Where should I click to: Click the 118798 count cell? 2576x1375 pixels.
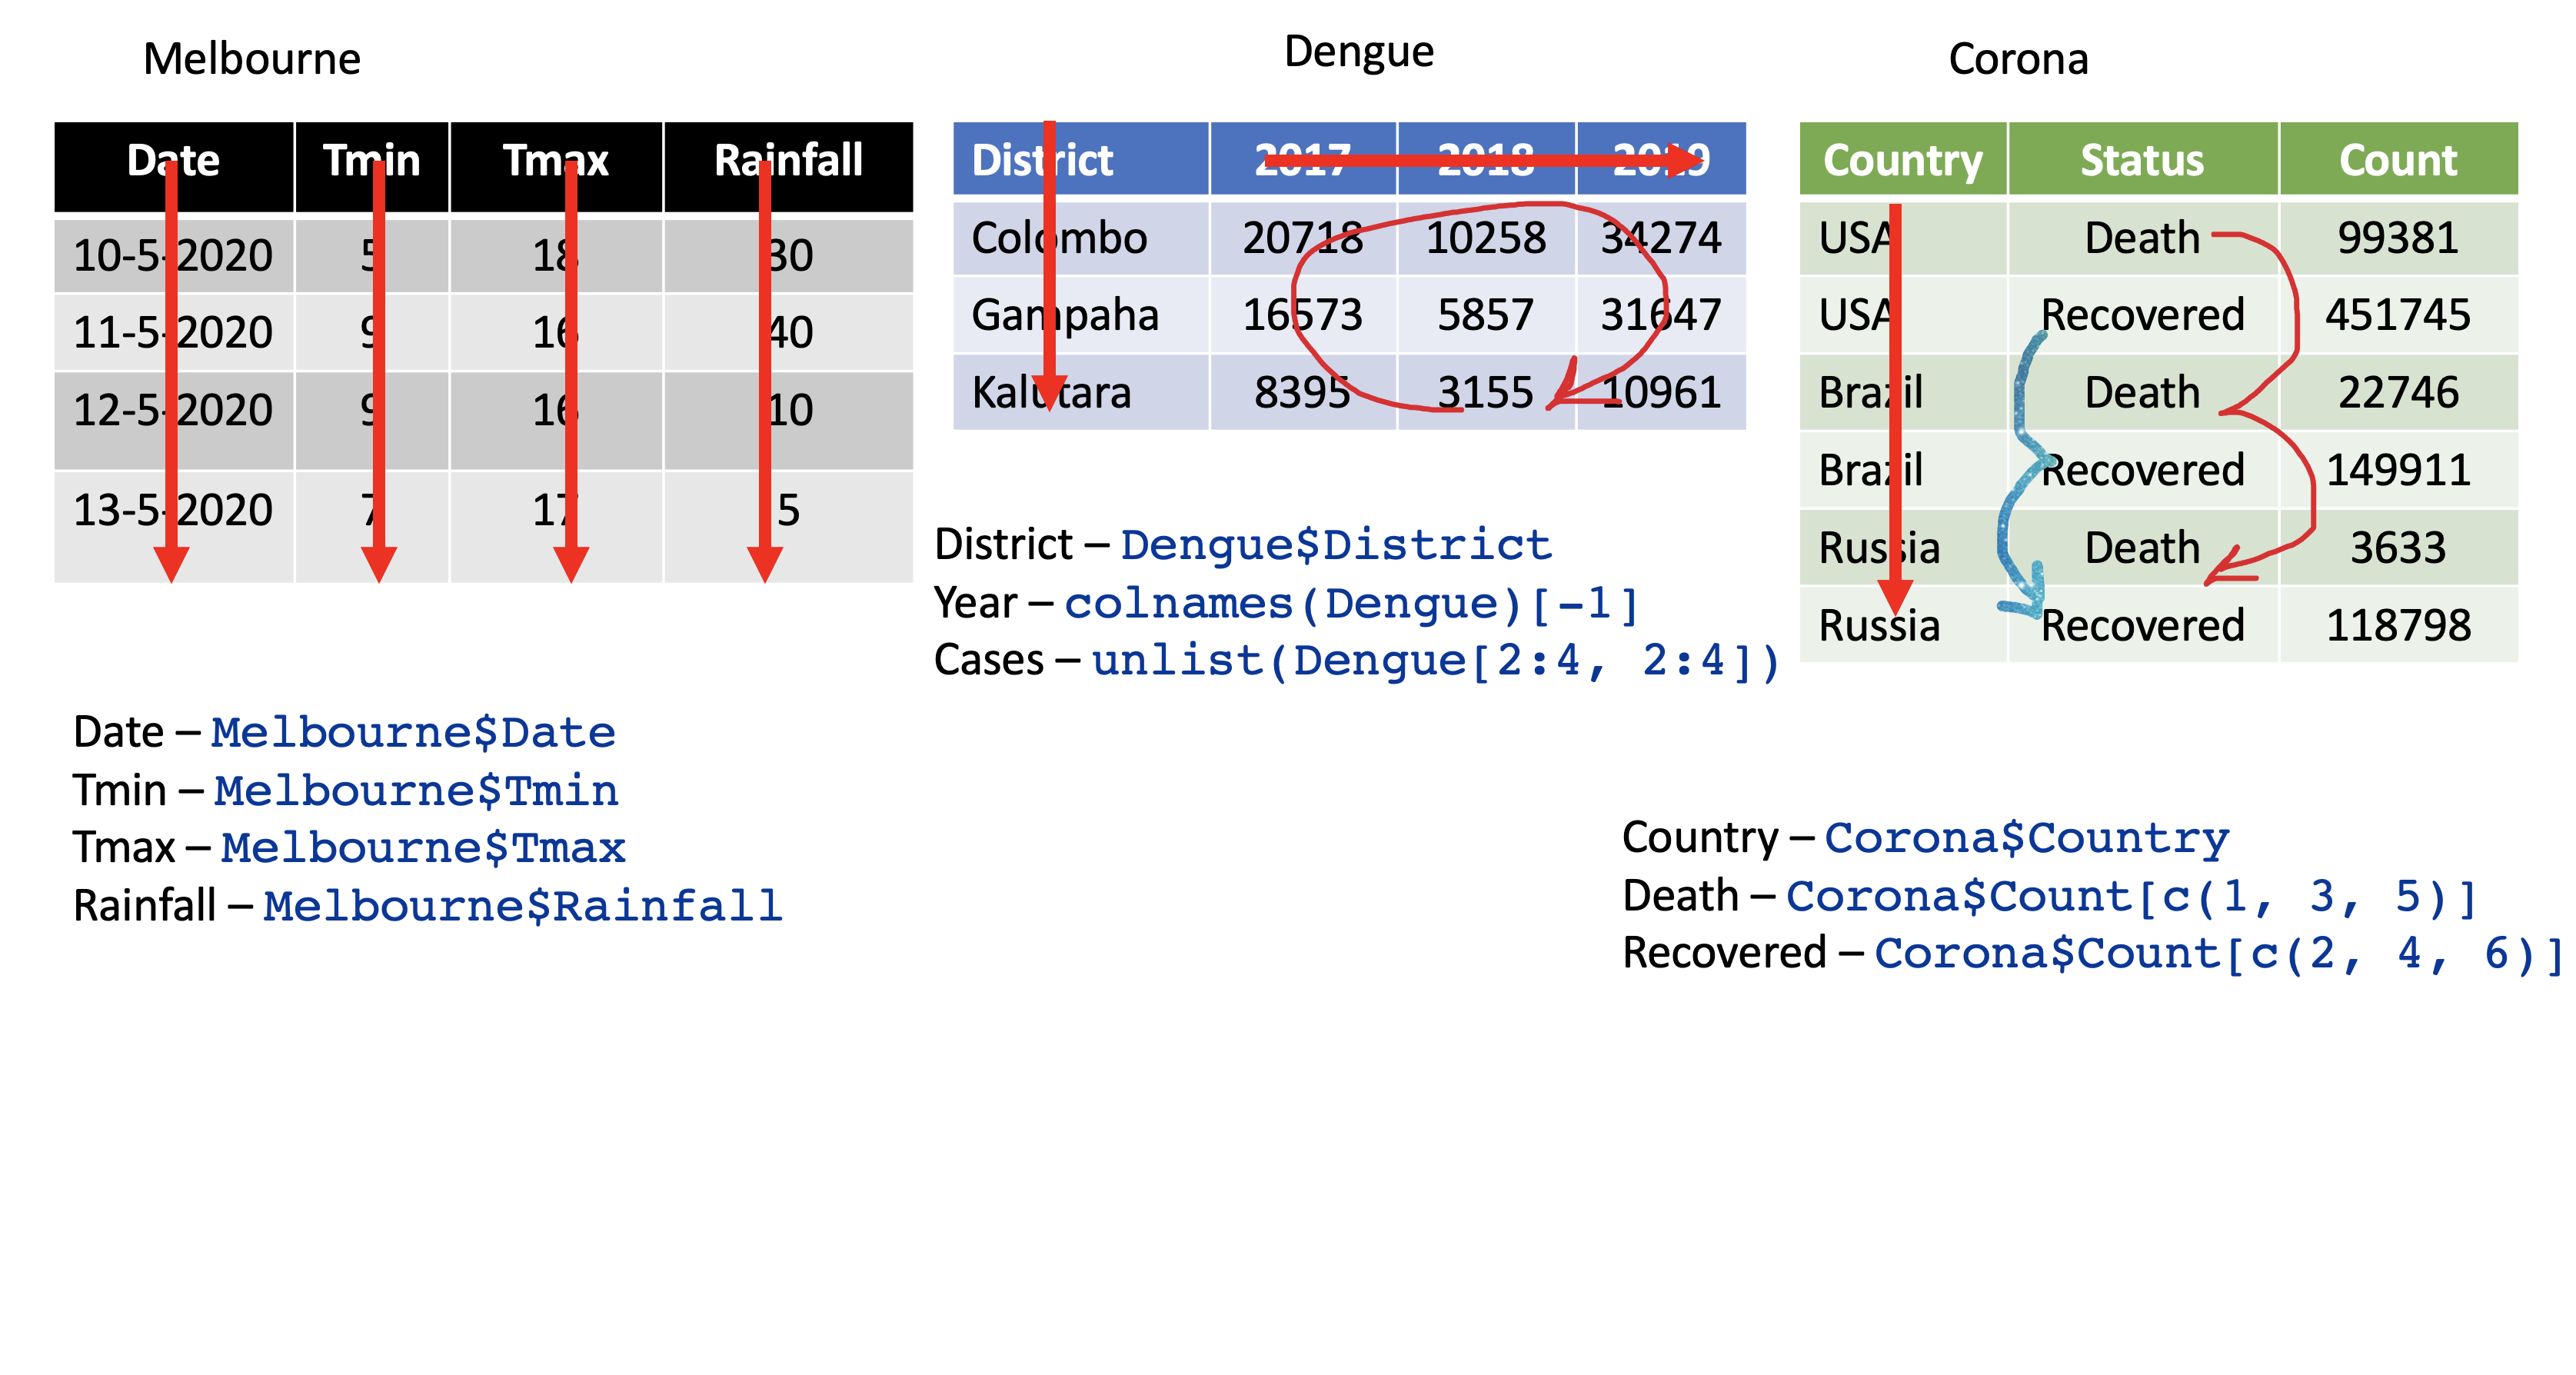(x=2398, y=626)
